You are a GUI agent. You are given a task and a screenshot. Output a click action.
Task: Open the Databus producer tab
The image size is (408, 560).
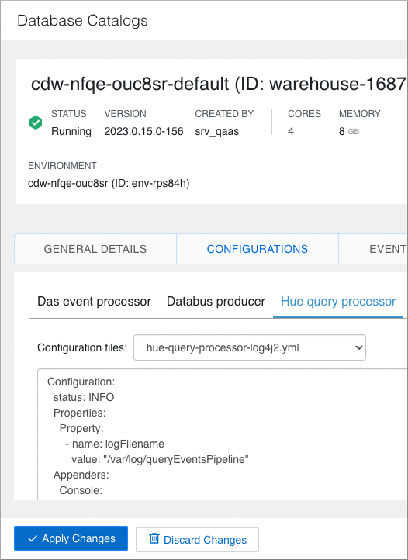[216, 302]
